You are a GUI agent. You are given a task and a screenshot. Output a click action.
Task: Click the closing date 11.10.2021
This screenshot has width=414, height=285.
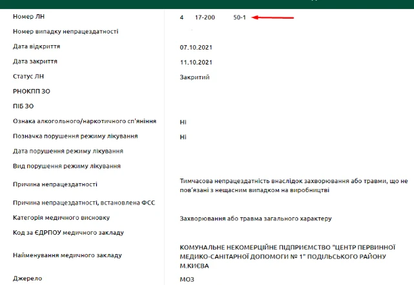pos(196,62)
